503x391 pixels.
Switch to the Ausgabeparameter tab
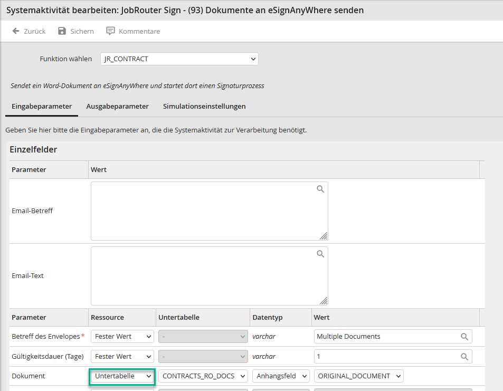[117, 106]
